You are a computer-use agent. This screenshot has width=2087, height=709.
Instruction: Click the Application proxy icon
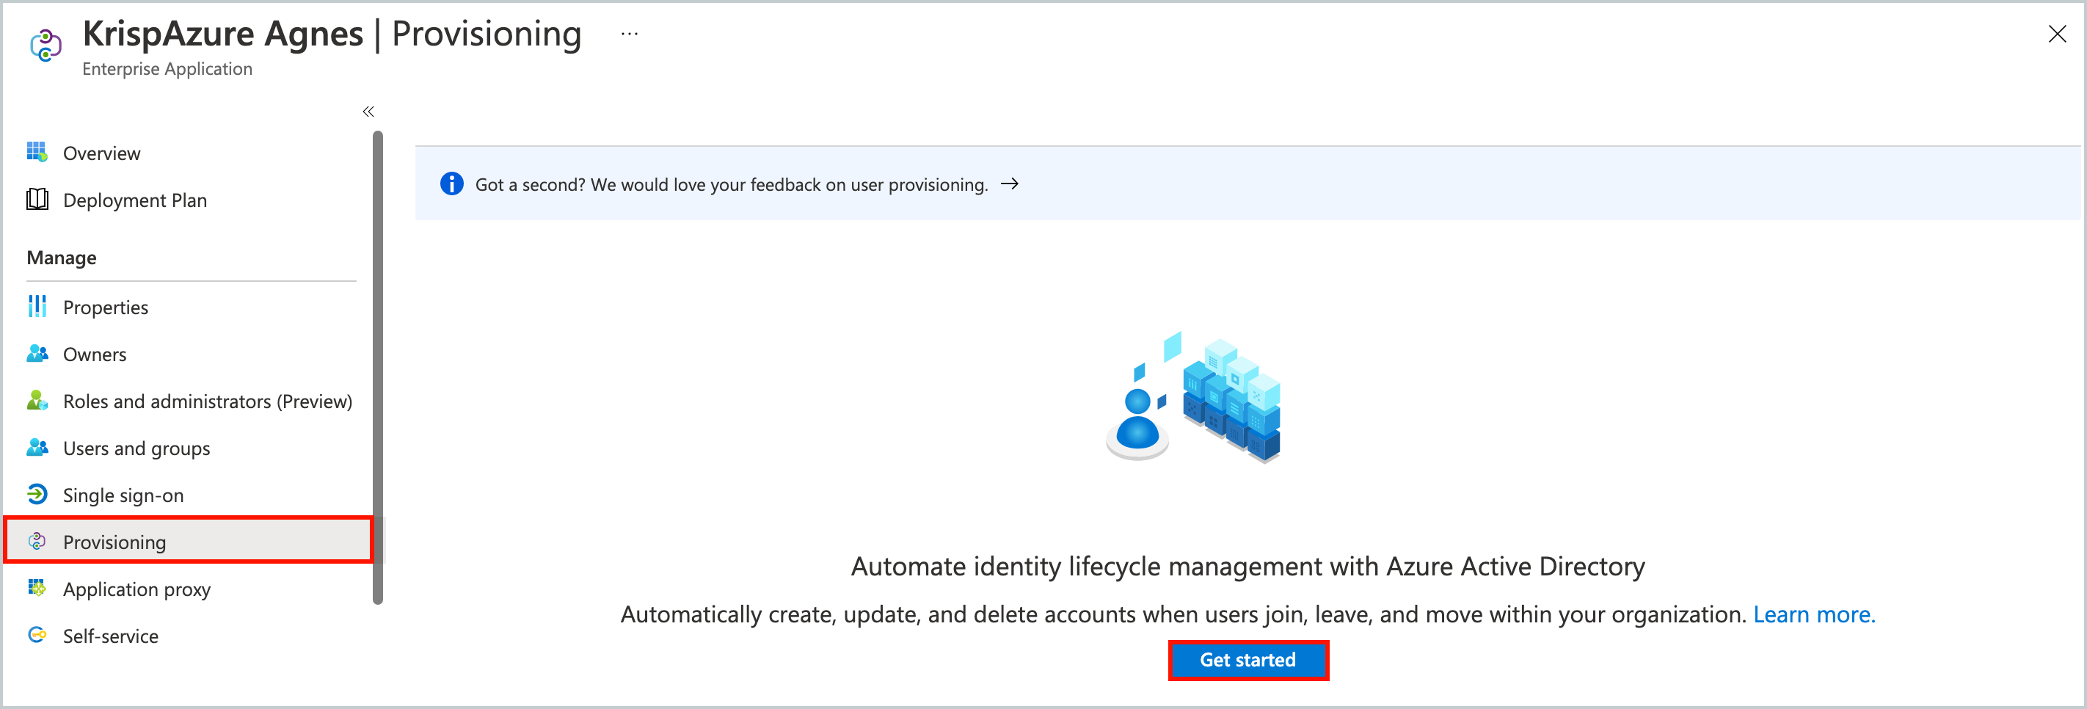pyautogui.click(x=37, y=589)
